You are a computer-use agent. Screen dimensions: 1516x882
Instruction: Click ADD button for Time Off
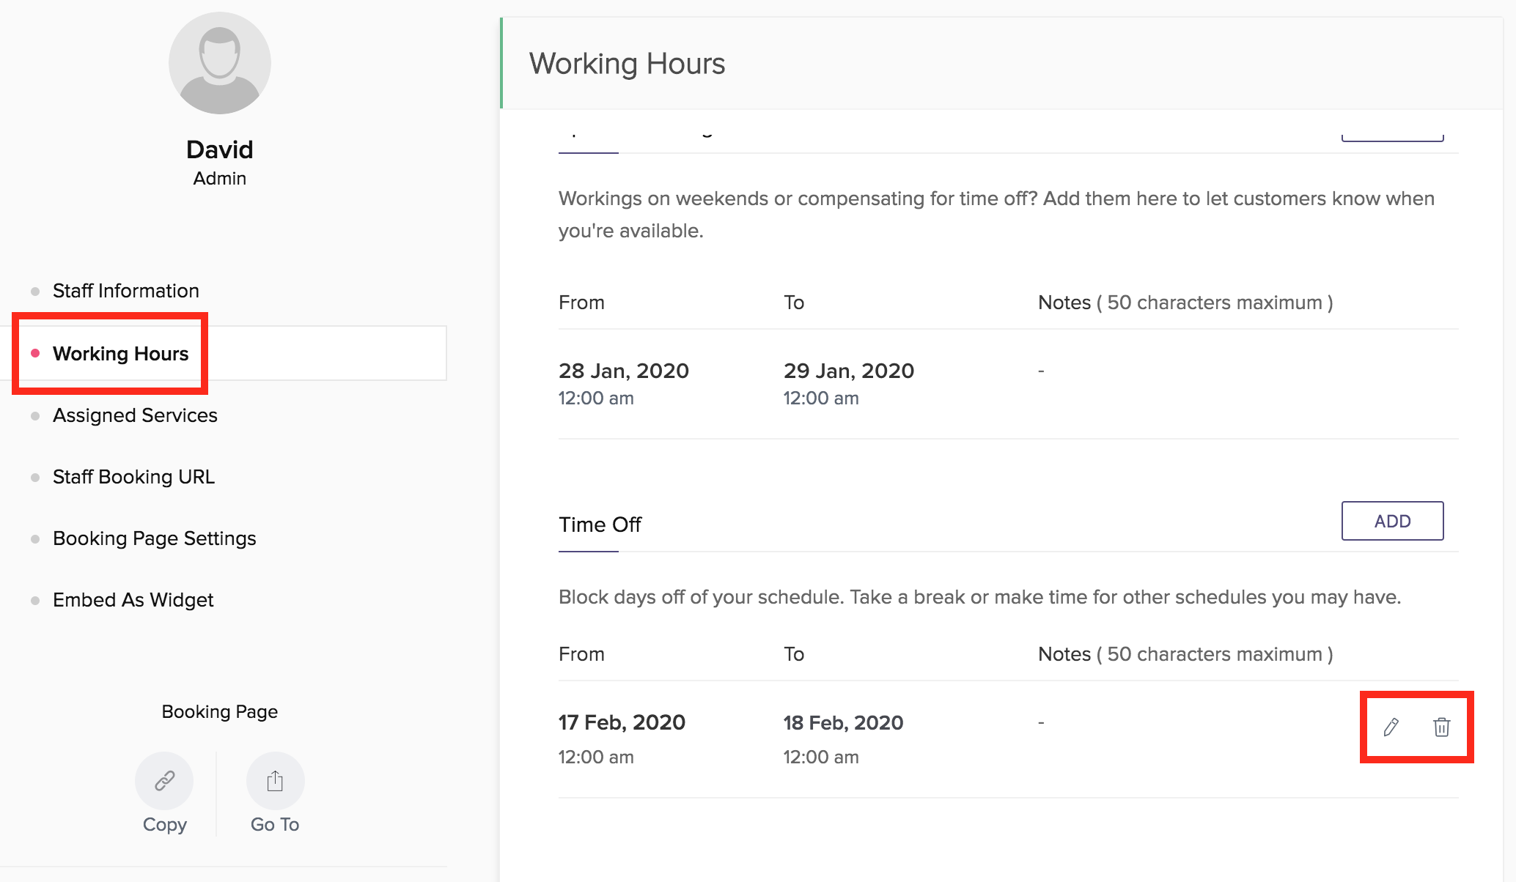pyautogui.click(x=1391, y=521)
